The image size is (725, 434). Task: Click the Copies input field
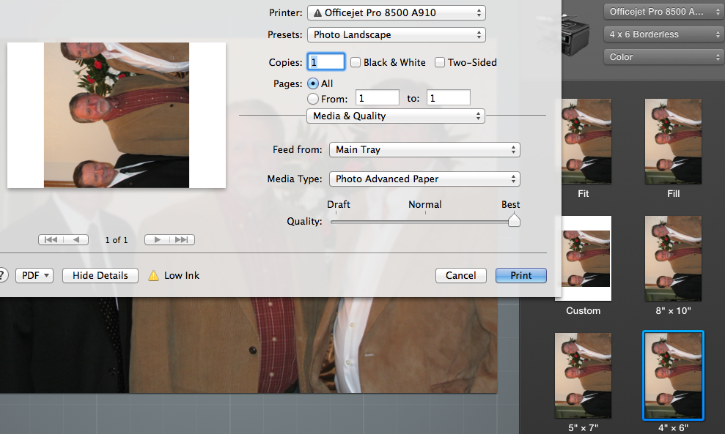pos(326,62)
